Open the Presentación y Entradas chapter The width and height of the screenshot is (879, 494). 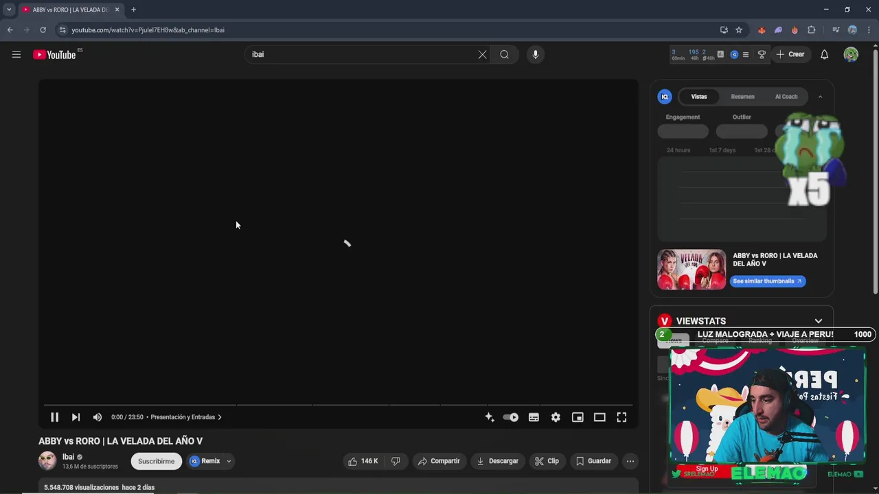tap(185, 417)
